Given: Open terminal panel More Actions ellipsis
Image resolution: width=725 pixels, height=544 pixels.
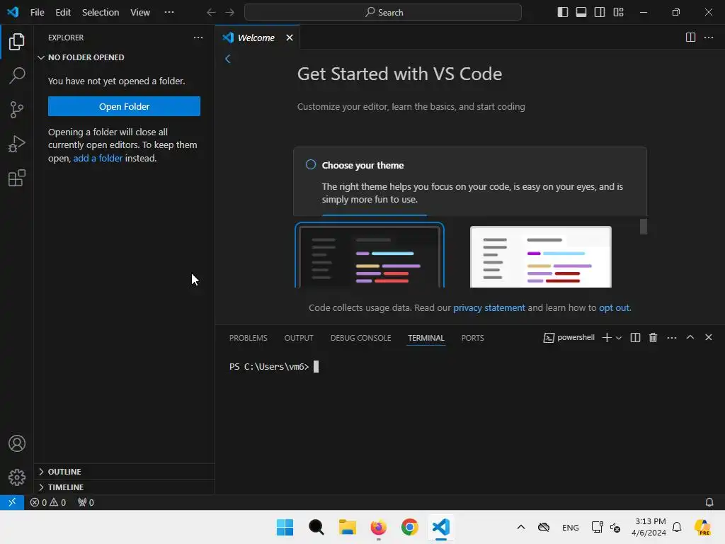Looking at the screenshot, I should (x=672, y=338).
